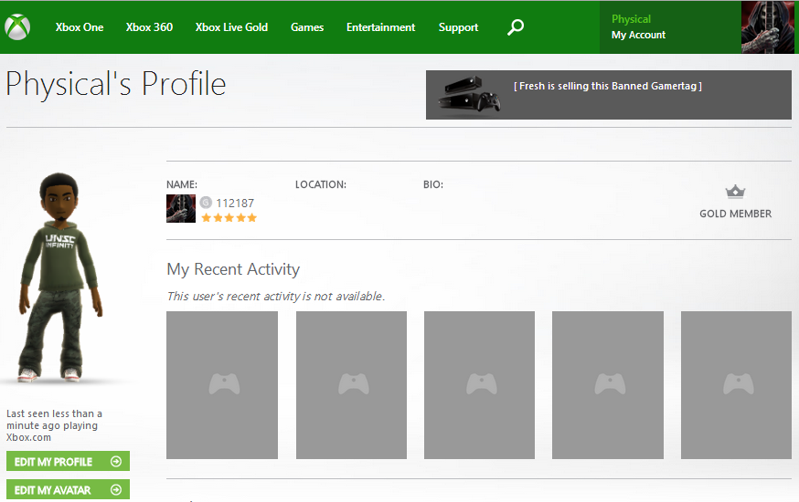Click the five-star reputation rating
The height and width of the screenshot is (502, 799).
click(x=229, y=218)
